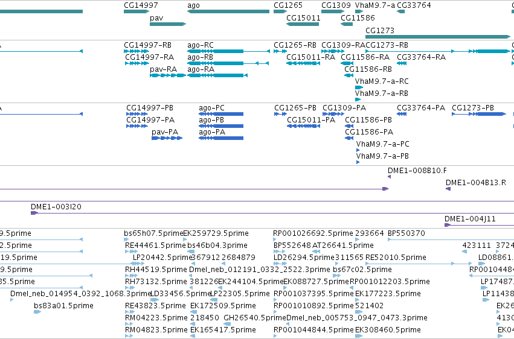
Task: Click the CG14997 gene label in the top track
Action: click(141, 5)
